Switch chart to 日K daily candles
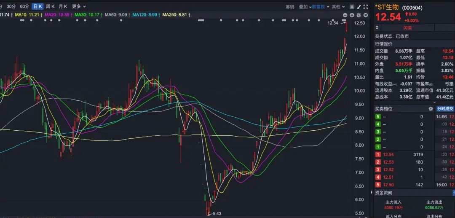The width and height of the screenshot is (455, 218). (38, 6)
